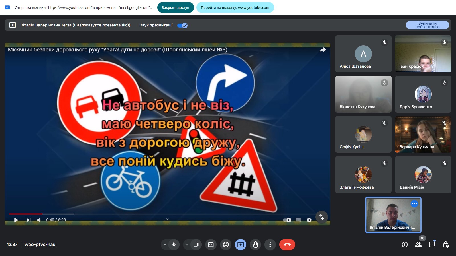Viewport: 456px width, 256px height.
Task: Mute the microphone
Action: pyautogui.click(x=174, y=245)
